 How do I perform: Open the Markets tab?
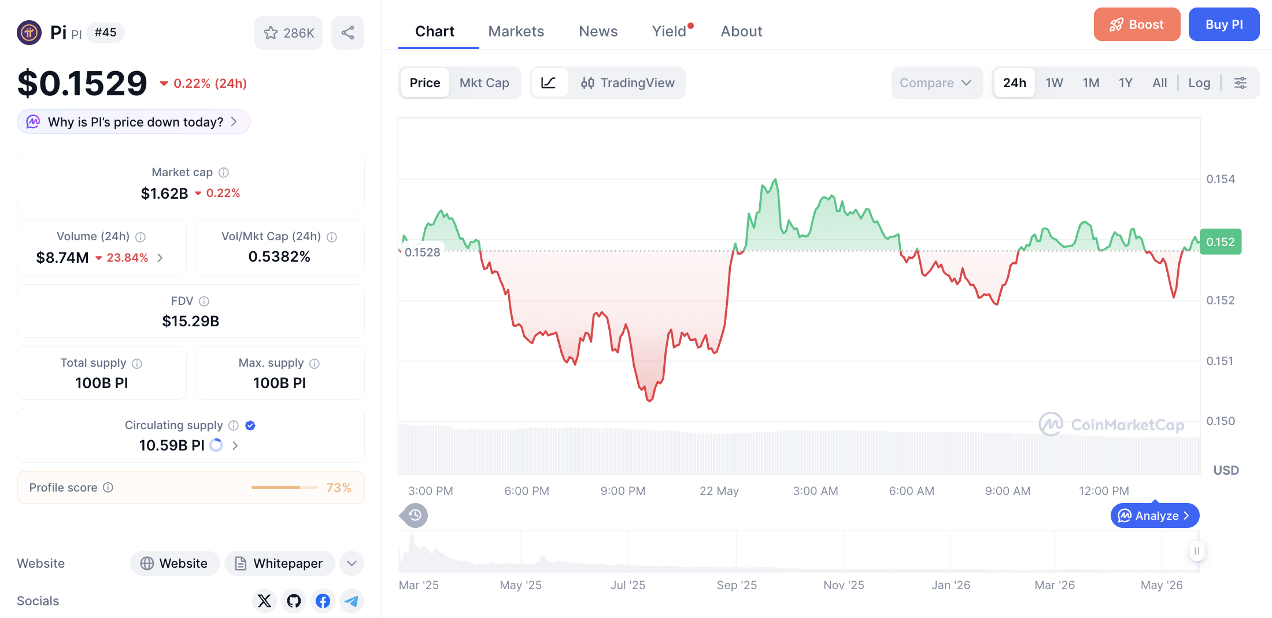pos(516,31)
